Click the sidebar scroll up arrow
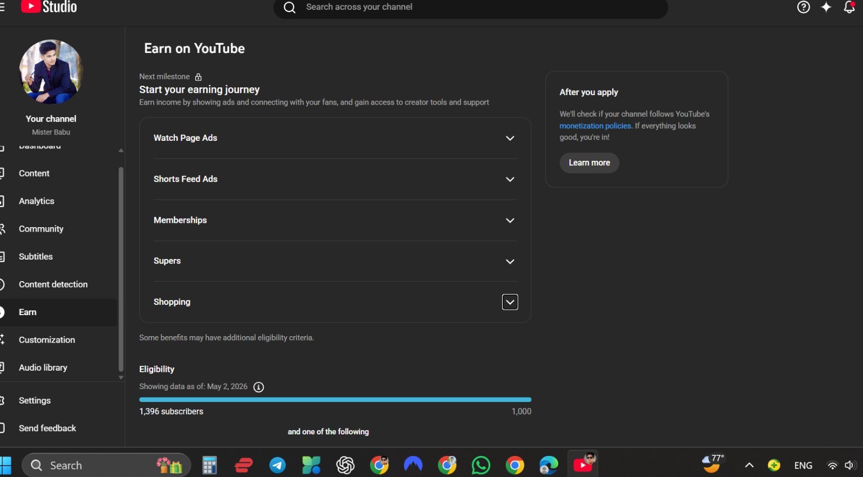This screenshot has width=863, height=477. pos(121,151)
